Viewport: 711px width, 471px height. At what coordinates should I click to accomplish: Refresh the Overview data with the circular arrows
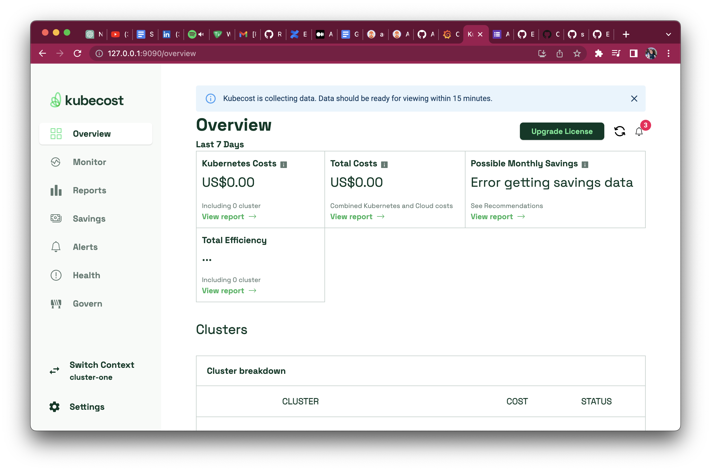620,131
